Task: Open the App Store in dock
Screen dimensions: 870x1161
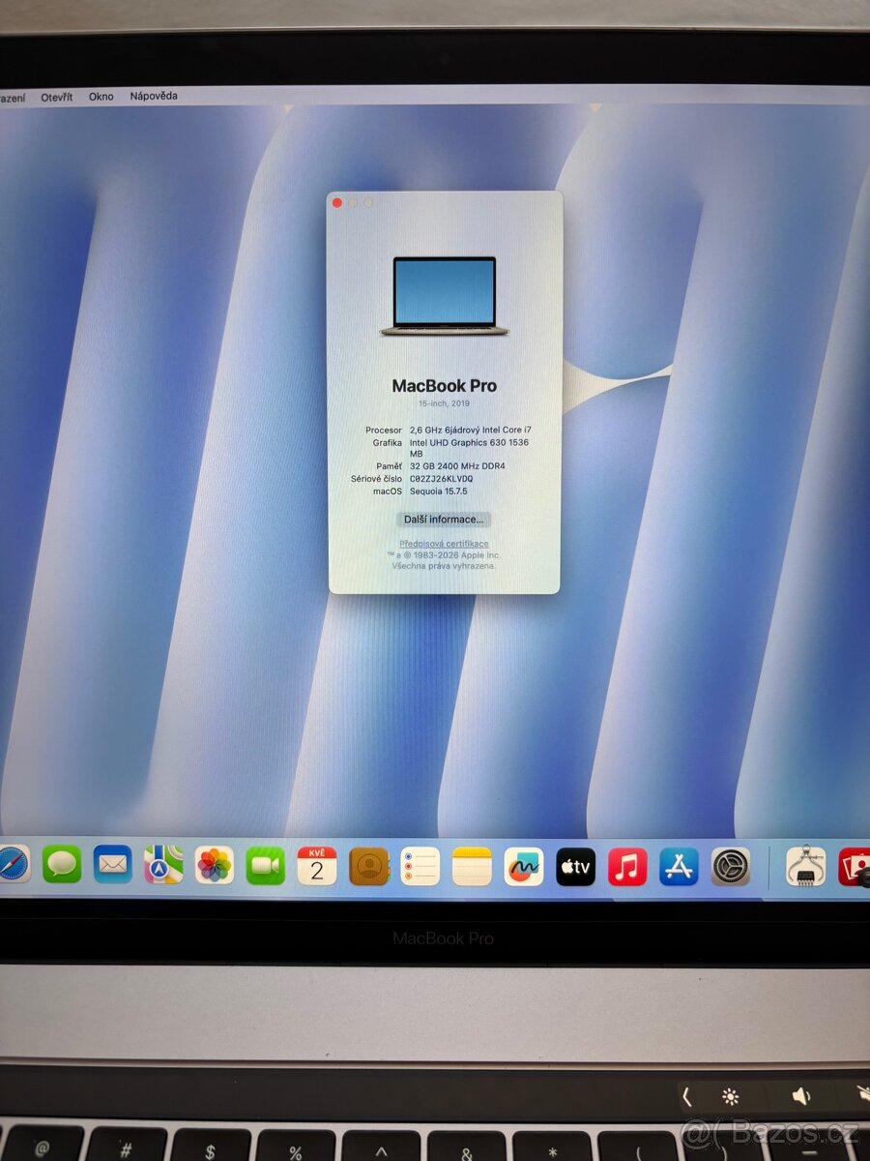Action: [x=680, y=867]
